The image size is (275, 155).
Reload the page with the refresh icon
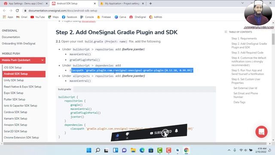point(17,10)
